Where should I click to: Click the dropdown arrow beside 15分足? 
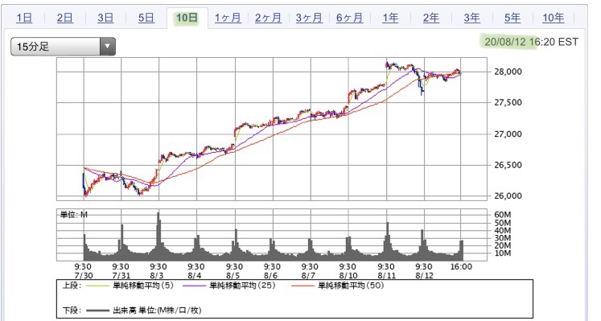tap(108, 47)
